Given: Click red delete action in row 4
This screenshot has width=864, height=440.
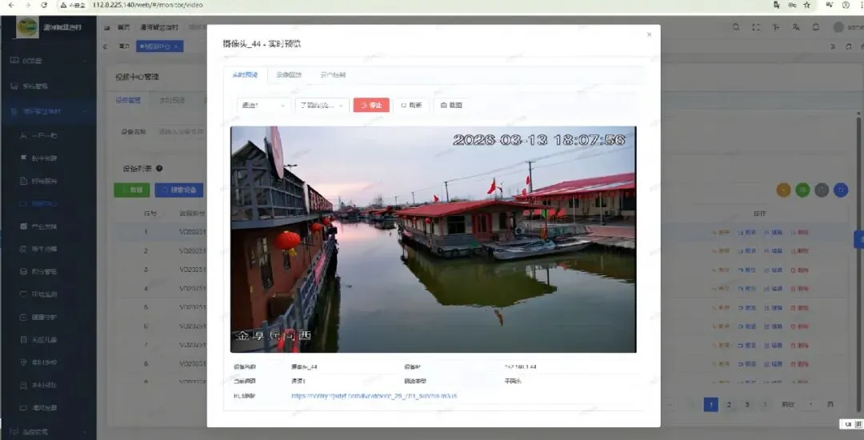Looking at the screenshot, I should pos(800,289).
